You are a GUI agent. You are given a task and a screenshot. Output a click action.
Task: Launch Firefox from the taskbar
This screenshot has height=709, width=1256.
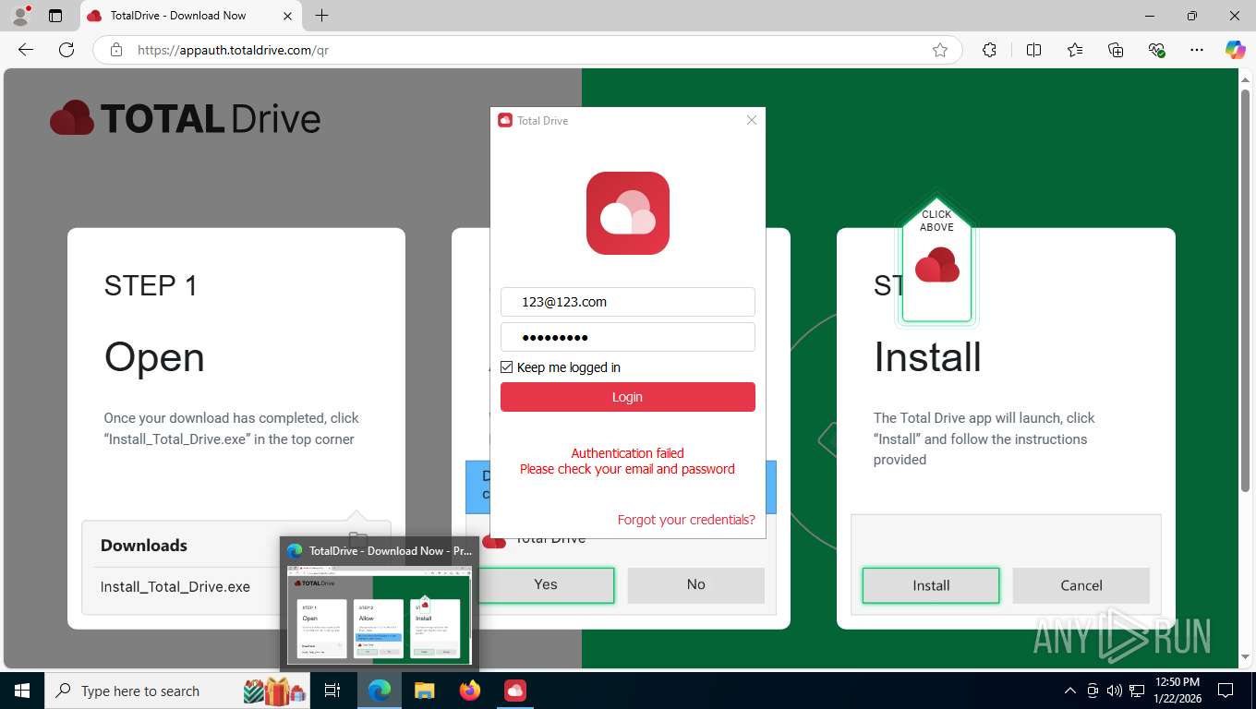(470, 691)
